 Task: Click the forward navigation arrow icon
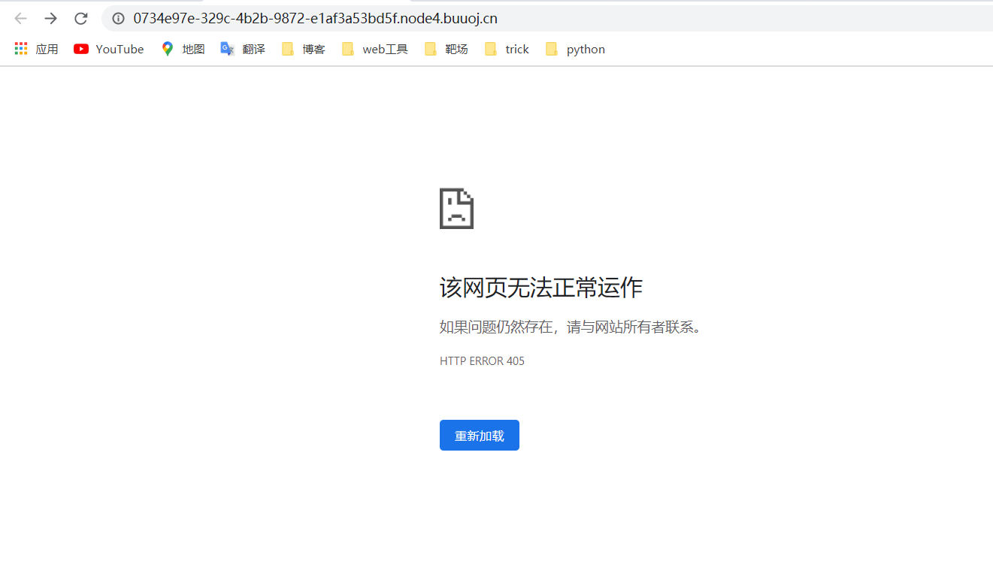[50, 18]
